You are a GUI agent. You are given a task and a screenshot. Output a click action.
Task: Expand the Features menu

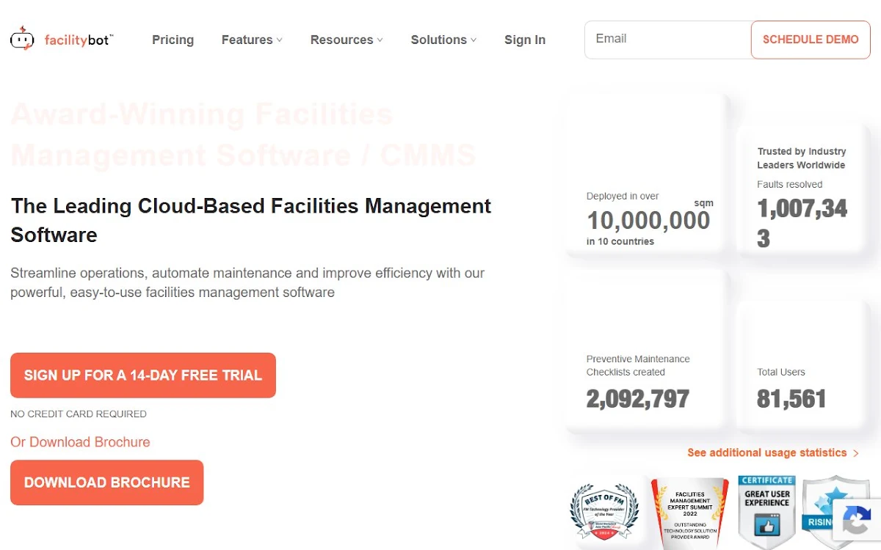[x=252, y=40]
